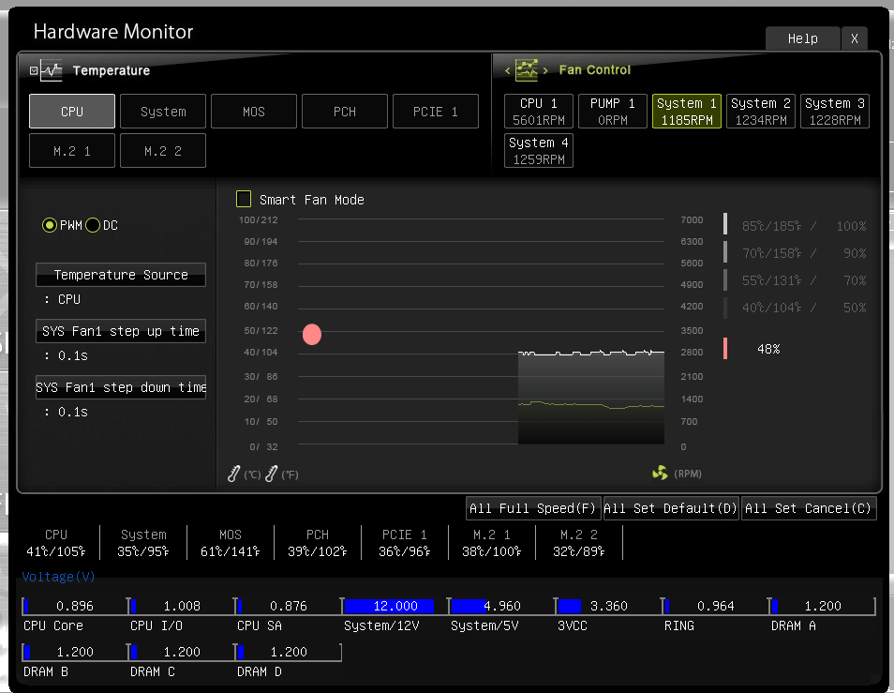
Task: Click the Temperature Source value CPU
Action: [x=69, y=299]
